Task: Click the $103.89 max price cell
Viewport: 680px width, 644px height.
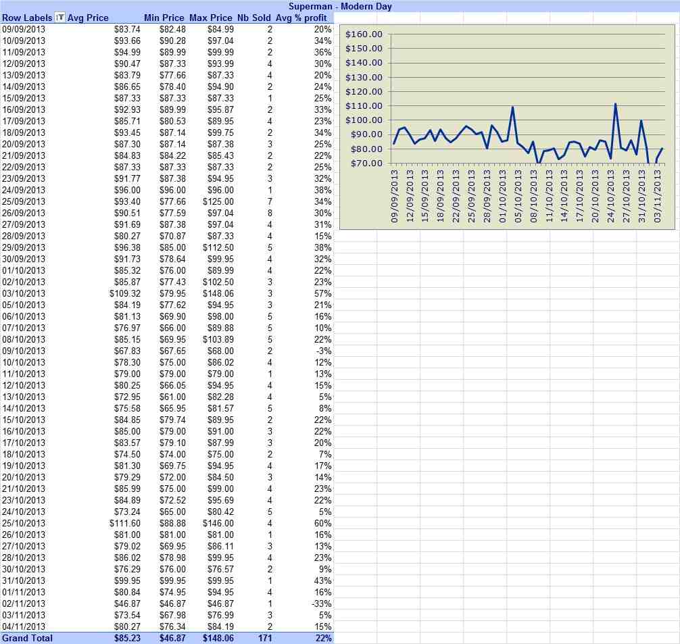Action: pos(218,339)
